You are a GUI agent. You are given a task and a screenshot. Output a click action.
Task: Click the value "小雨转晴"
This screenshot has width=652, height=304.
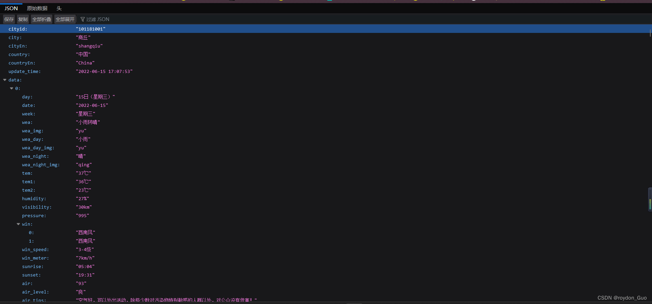pos(88,122)
